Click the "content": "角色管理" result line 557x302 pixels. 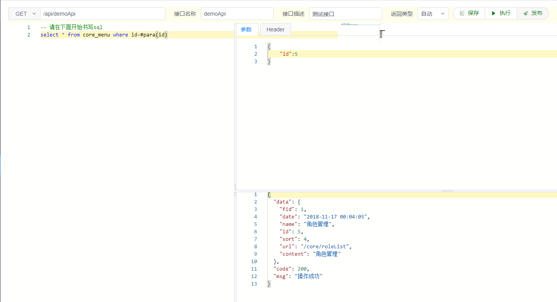pyautogui.click(x=310, y=254)
